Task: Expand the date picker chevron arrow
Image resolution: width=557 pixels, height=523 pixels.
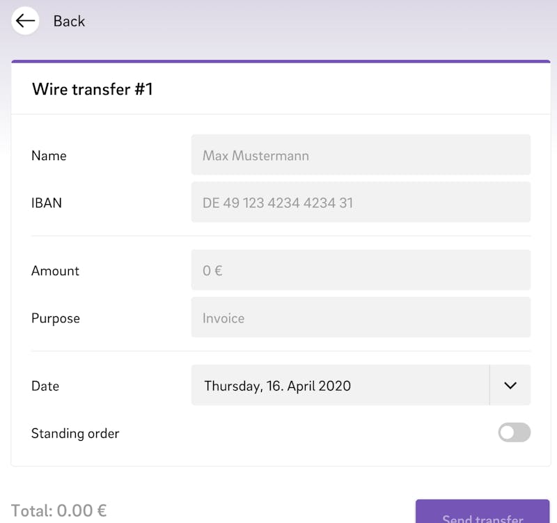Action: point(510,385)
